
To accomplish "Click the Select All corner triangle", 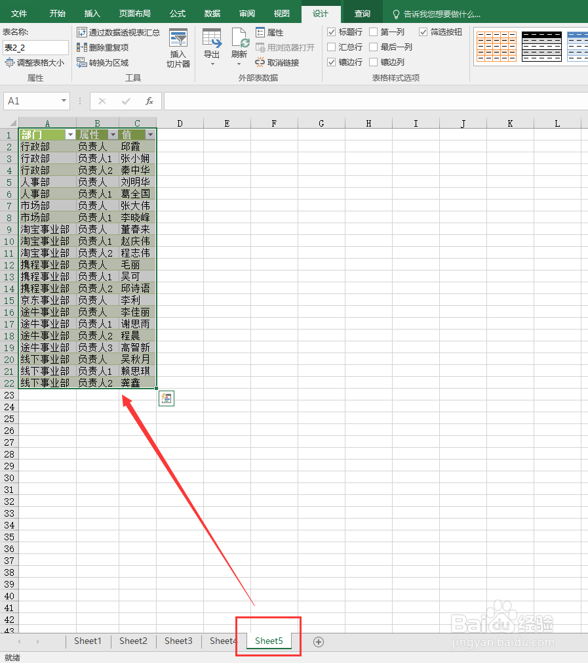I will pos(12,123).
